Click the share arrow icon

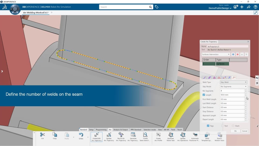(x=248, y=7)
